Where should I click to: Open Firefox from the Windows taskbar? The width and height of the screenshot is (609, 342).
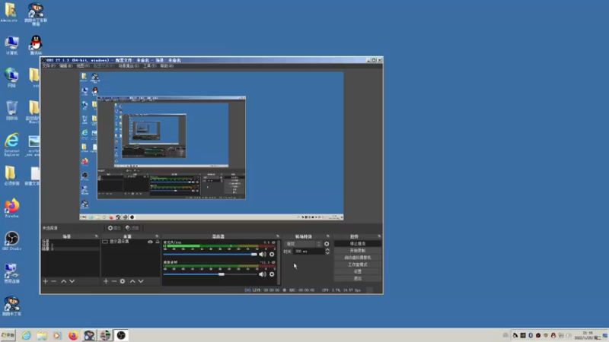coord(74,335)
